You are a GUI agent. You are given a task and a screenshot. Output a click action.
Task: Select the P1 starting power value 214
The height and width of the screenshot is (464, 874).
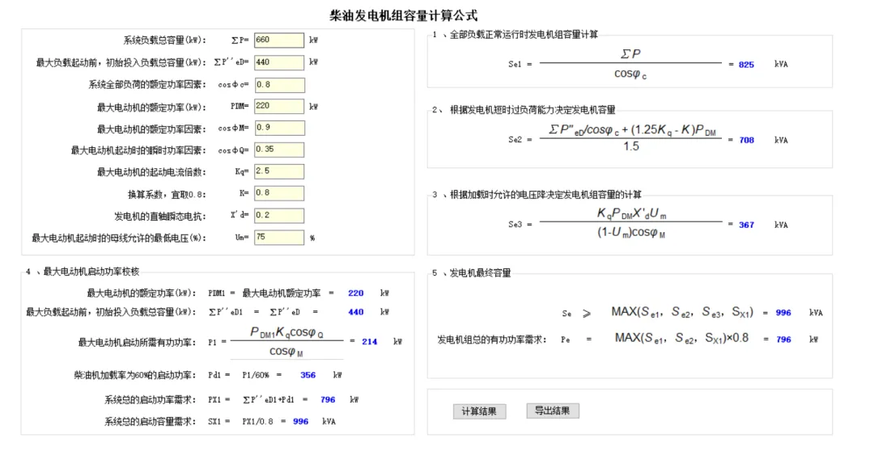[370, 342]
